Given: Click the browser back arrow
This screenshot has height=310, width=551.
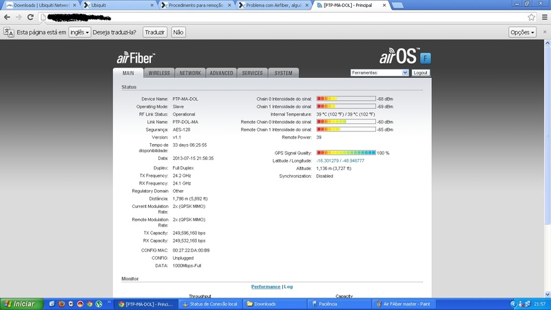Looking at the screenshot, I should tap(7, 17).
